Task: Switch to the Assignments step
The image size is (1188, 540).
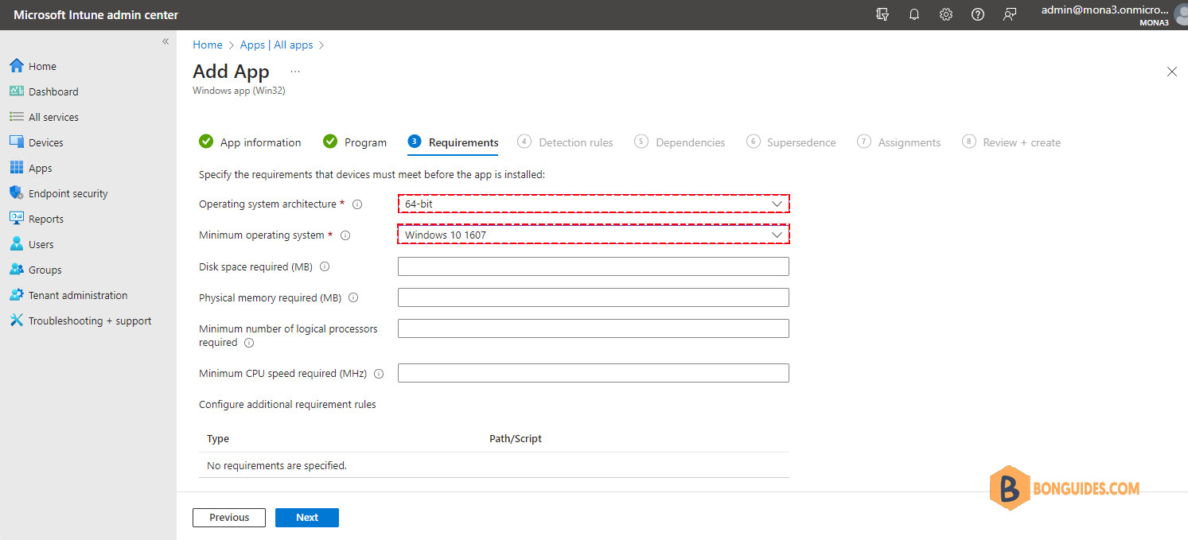Action: (x=898, y=142)
